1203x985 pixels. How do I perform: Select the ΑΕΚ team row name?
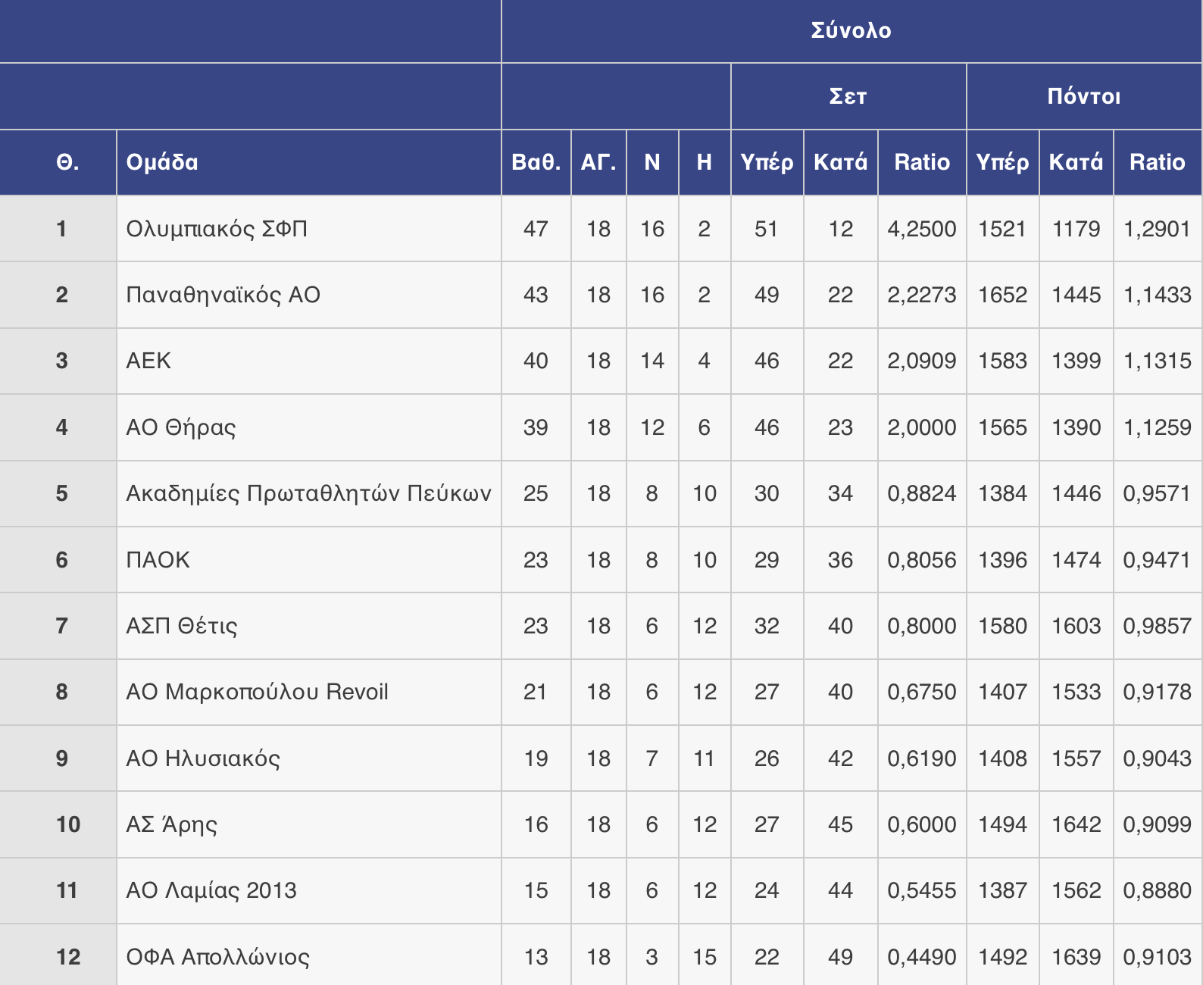pos(148,361)
